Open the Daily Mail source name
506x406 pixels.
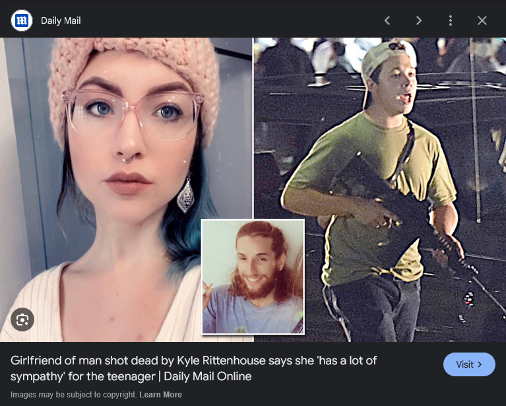[61, 20]
